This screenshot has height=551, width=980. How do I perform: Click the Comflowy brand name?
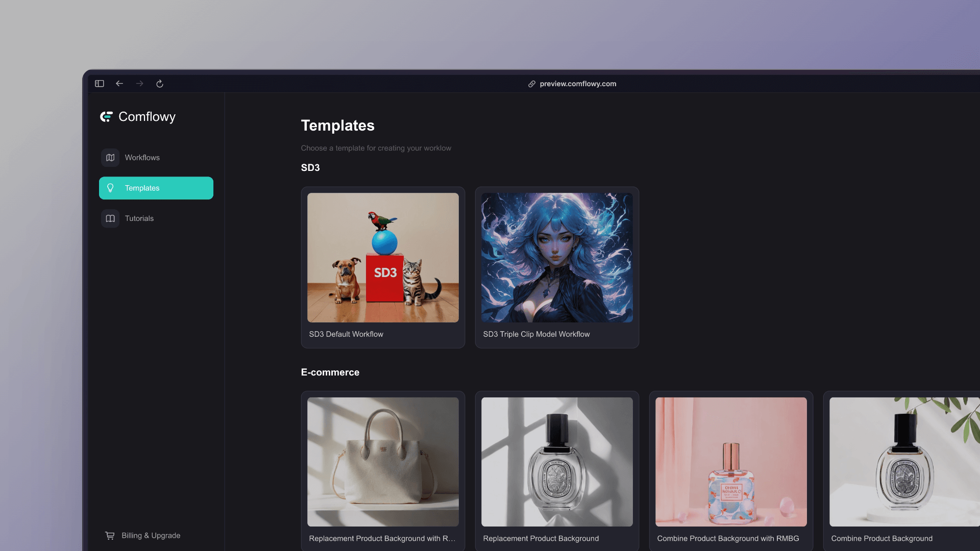147,117
